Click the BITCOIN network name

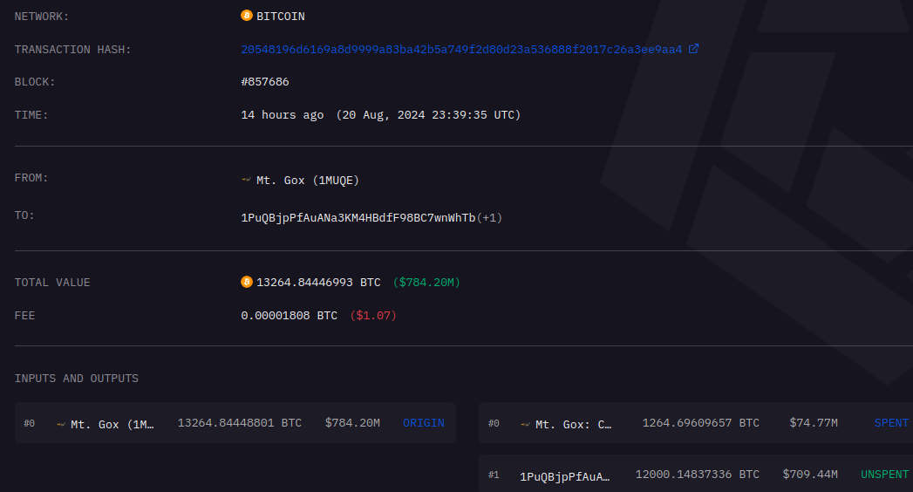(x=281, y=17)
